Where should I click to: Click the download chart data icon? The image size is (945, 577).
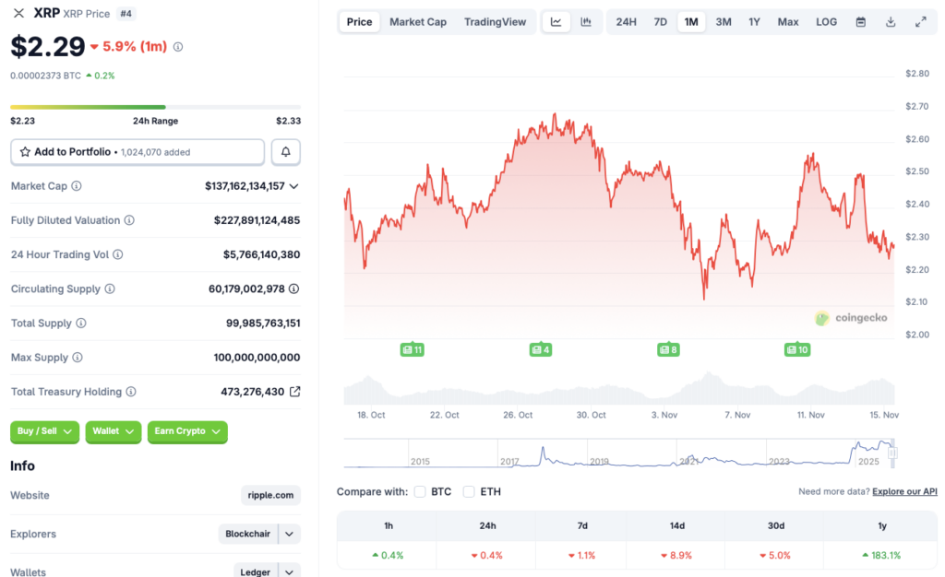[x=889, y=21]
